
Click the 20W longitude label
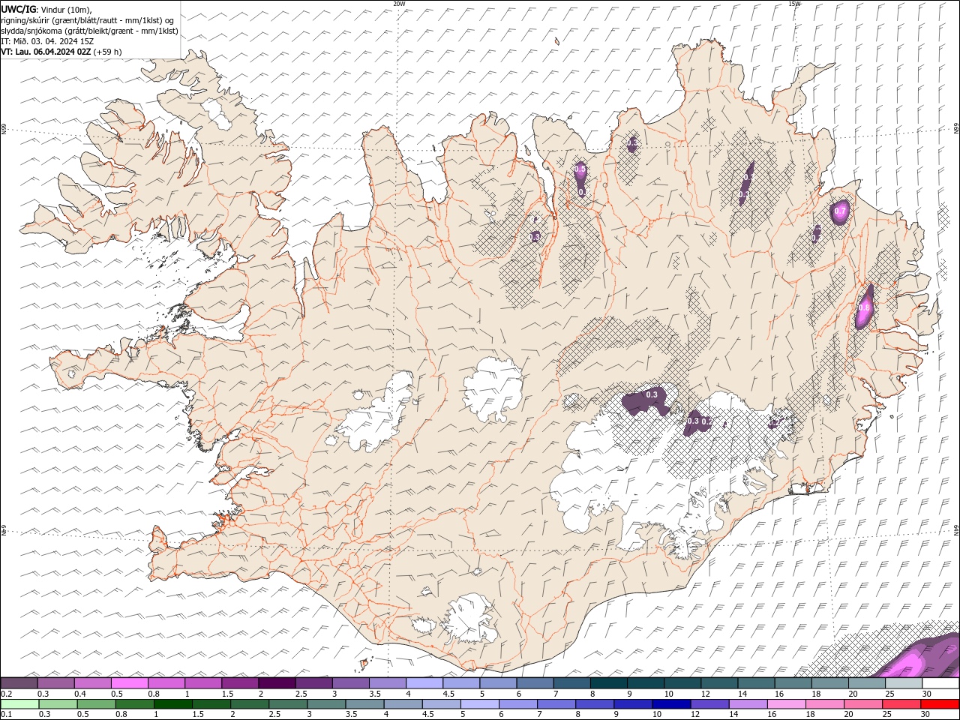[399, 4]
